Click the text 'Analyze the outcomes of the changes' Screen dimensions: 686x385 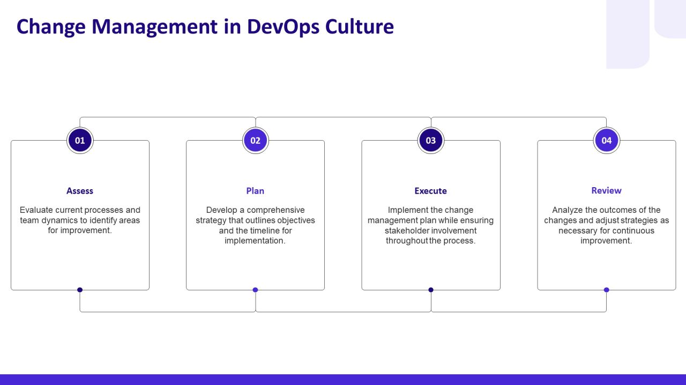tap(606, 215)
